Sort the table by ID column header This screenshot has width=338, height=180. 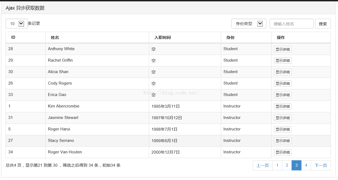coord(13,37)
